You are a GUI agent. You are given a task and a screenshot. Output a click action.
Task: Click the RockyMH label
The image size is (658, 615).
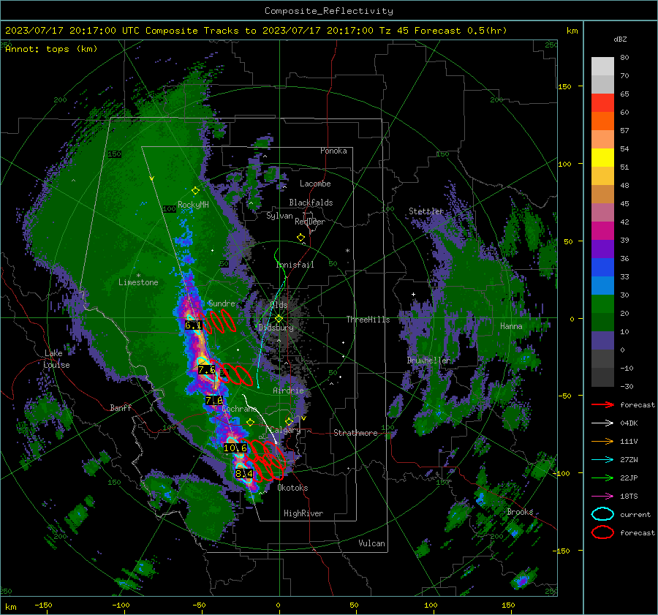(x=193, y=205)
